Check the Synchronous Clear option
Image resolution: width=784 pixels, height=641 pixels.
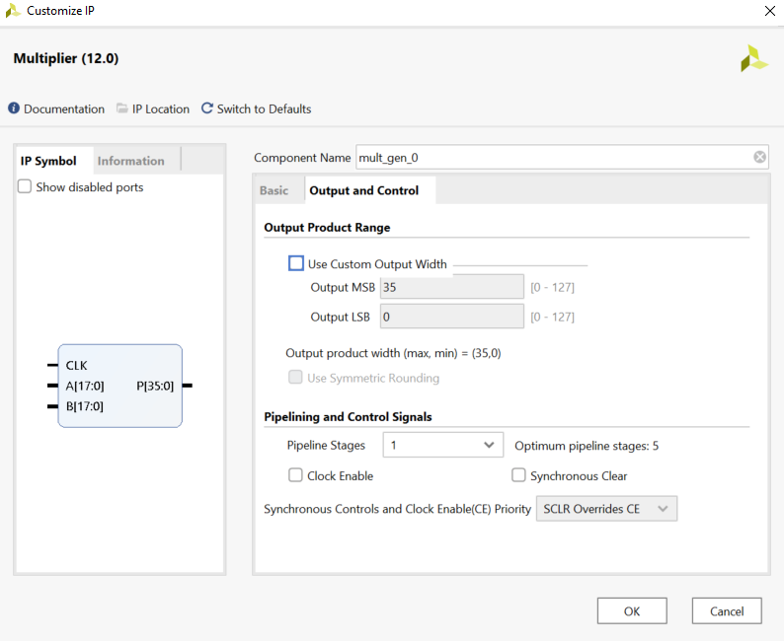[x=518, y=475]
